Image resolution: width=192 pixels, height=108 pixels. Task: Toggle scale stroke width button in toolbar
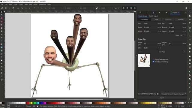point(124,8)
